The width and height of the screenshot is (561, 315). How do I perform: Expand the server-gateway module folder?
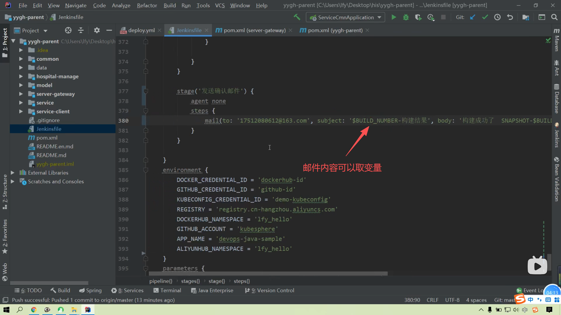coord(21,94)
